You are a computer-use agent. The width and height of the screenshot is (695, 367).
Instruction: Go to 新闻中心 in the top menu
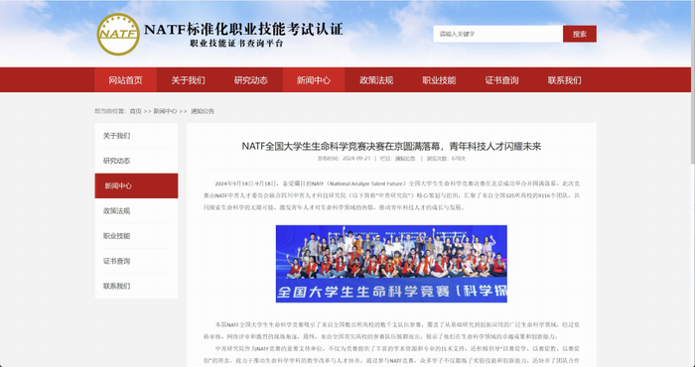(x=314, y=80)
